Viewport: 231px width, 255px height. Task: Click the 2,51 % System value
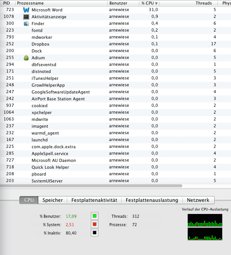click(70, 225)
